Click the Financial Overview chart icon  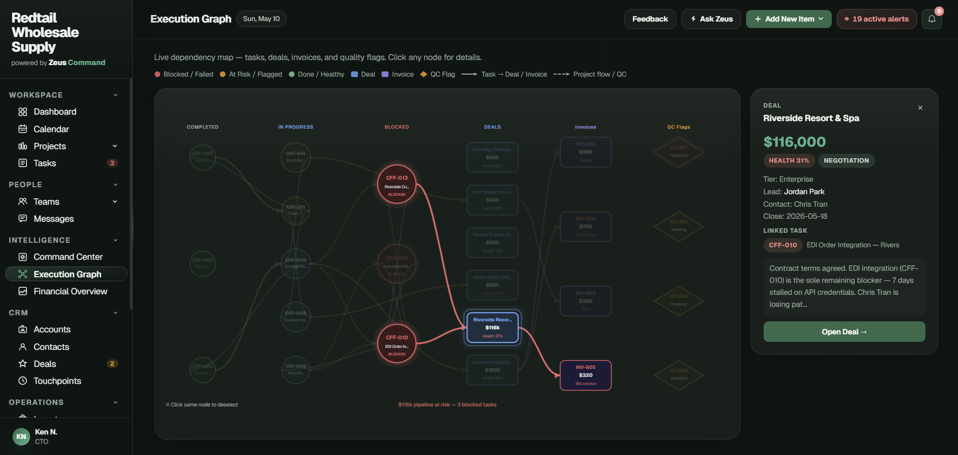pos(23,291)
